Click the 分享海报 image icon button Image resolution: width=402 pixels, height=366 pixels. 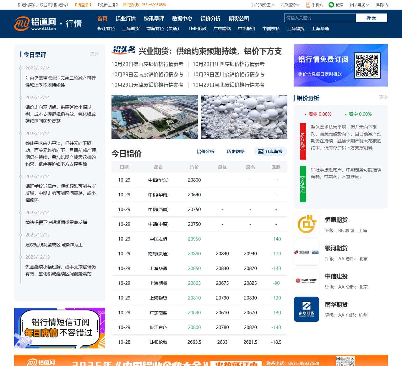(260, 151)
